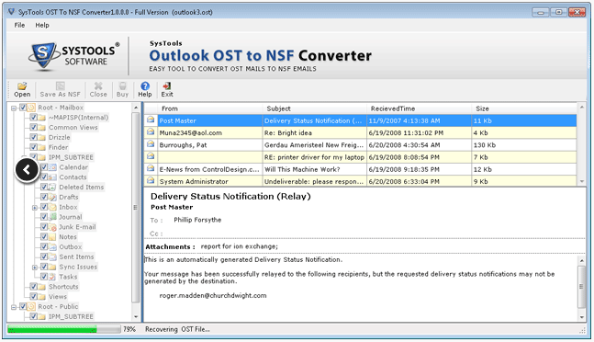Uncheck the Deleted Items folder checkbox
This screenshot has width=594, height=342.
coord(44,187)
